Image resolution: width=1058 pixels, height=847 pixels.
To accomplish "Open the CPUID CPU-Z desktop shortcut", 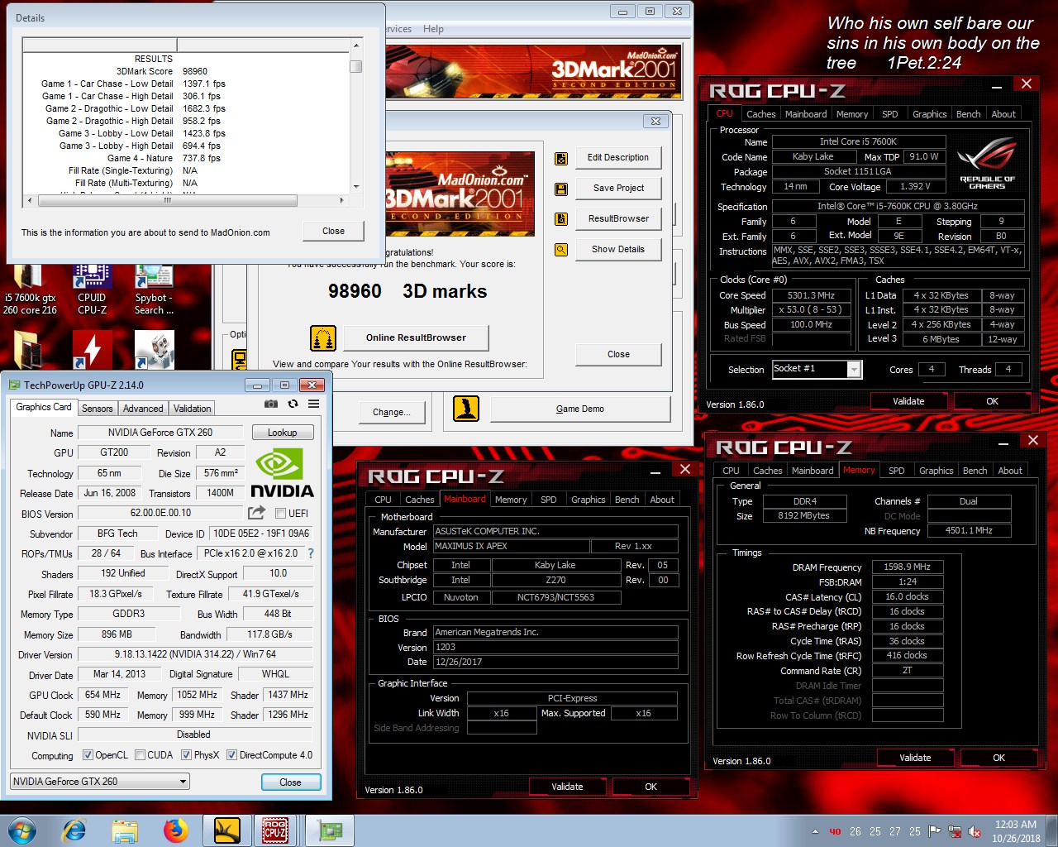I will (x=92, y=290).
